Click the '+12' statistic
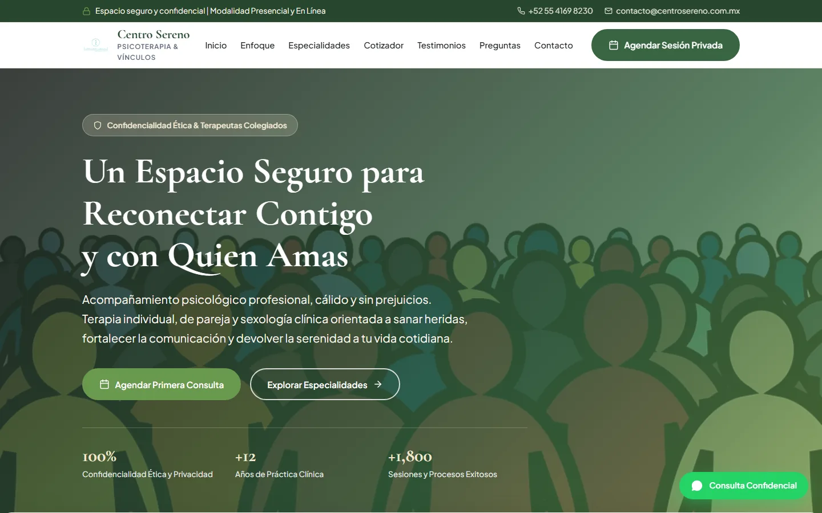The image size is (822, 513). pos(245,457)
